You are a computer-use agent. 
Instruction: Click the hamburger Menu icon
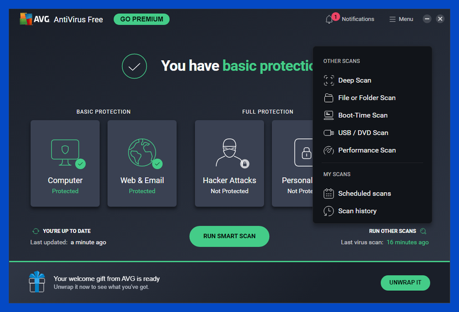392,19
